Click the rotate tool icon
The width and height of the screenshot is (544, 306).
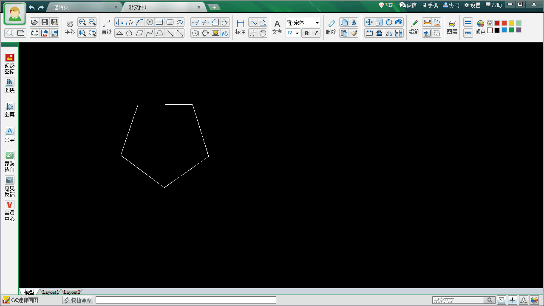pyautogui.click(x=389, y=22)
